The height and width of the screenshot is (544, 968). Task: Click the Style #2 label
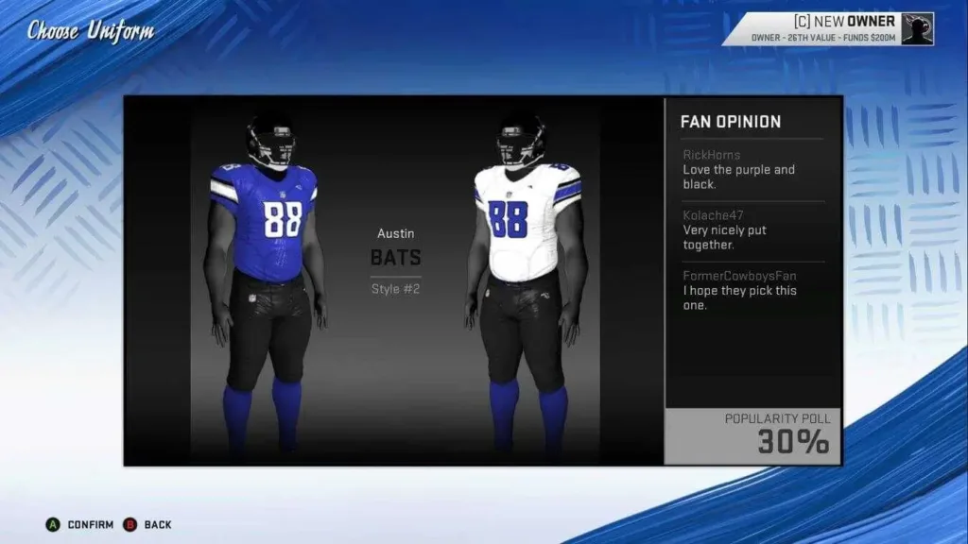(396, 289)
